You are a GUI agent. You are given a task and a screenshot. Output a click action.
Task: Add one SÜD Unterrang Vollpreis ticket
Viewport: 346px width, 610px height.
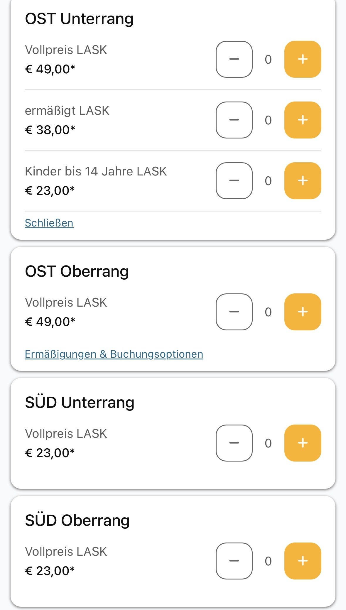click(303, 443)
